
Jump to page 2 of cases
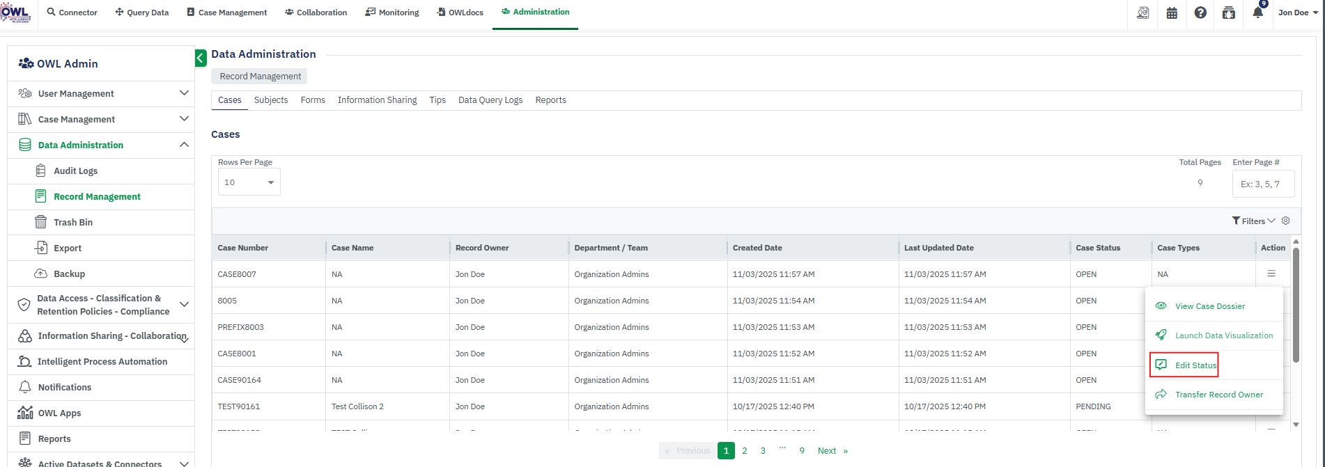(x=745, y=451)
